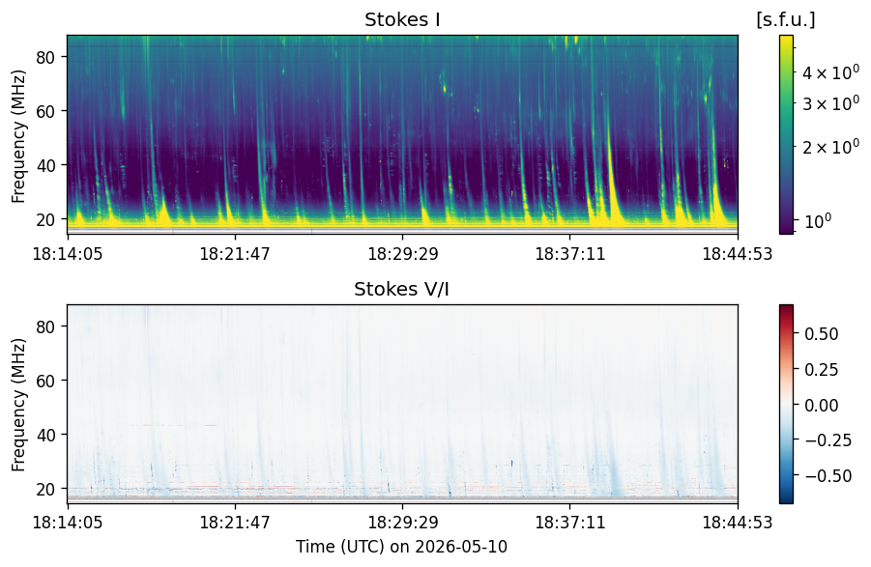
Task: Select the s.f.u. colorbar unit label
Action: (785, 19)
